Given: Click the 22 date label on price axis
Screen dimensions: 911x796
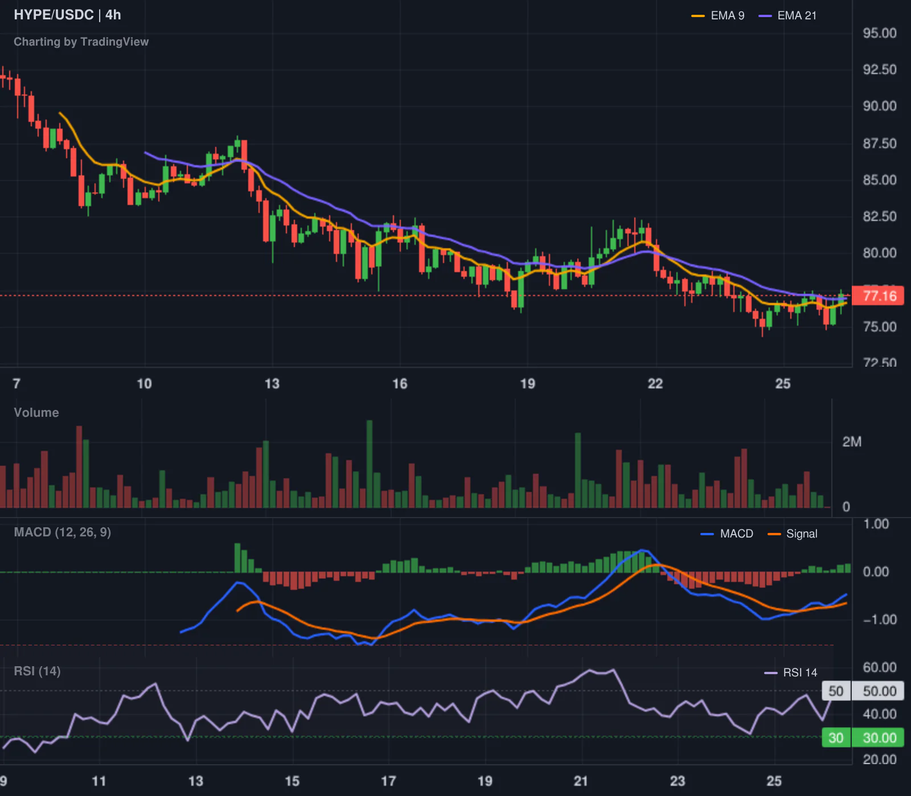Looking at the screenshot, I should click(x=655, y=384).
